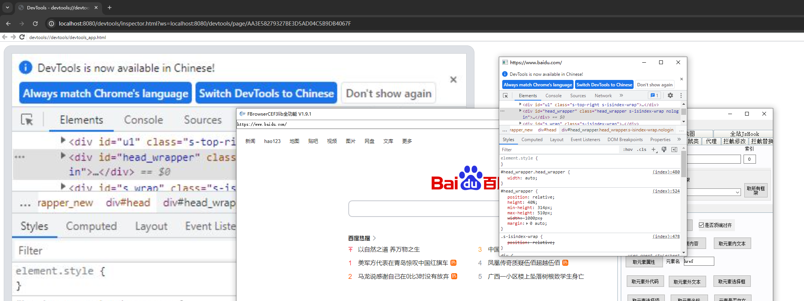Open Sources tab in large DevTools

(x=203, y=120)
